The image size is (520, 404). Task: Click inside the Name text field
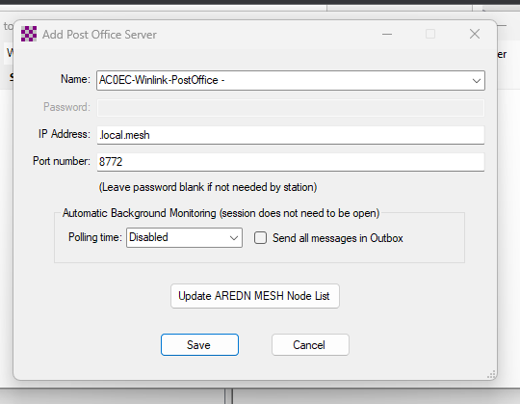pos(283,80)
